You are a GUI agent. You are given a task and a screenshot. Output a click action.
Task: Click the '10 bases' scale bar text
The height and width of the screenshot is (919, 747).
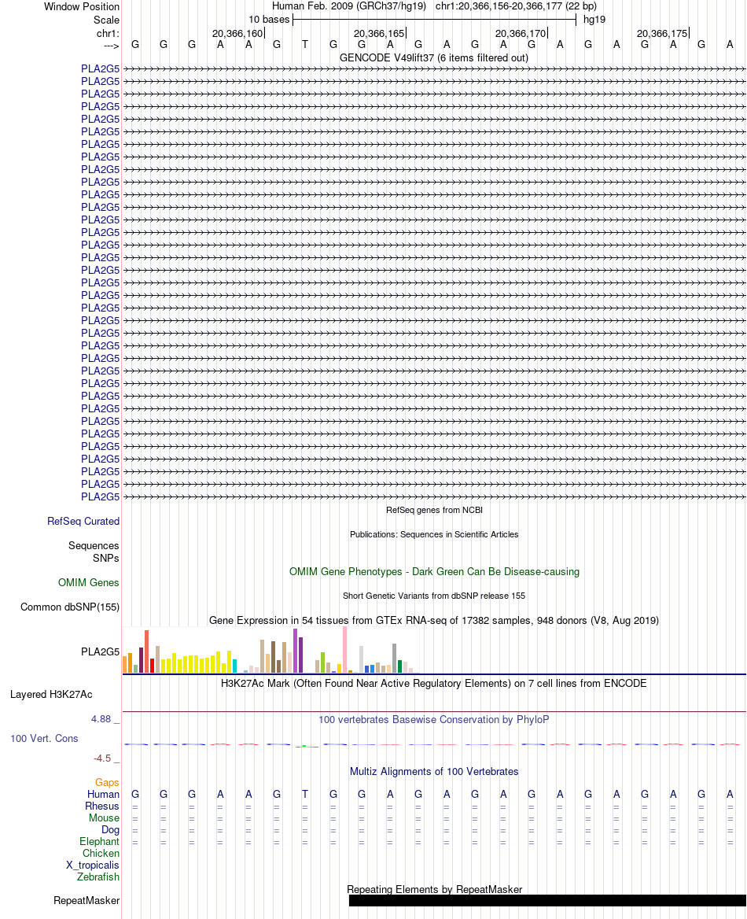pyautogui.click(x=269, y=20)
